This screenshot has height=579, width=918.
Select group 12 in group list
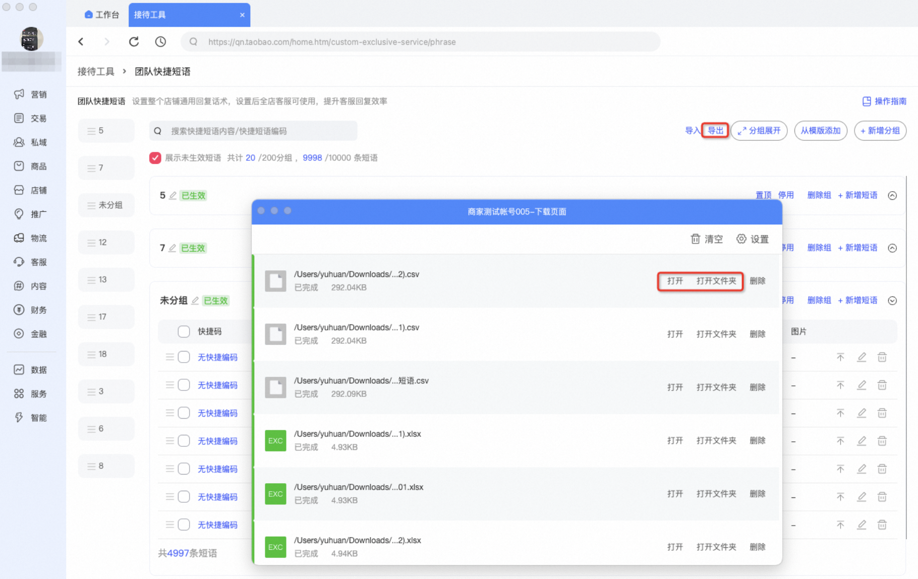(x=106, y=243)
